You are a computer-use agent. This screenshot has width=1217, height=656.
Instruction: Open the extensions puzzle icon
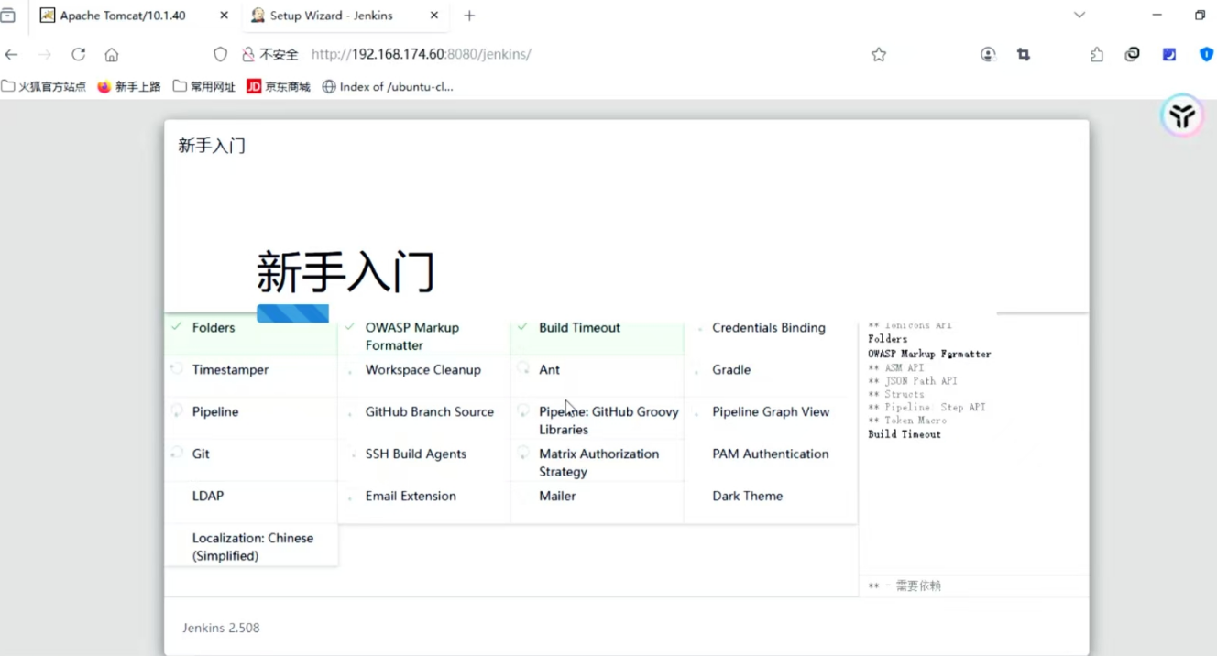tap(1097, 55)
